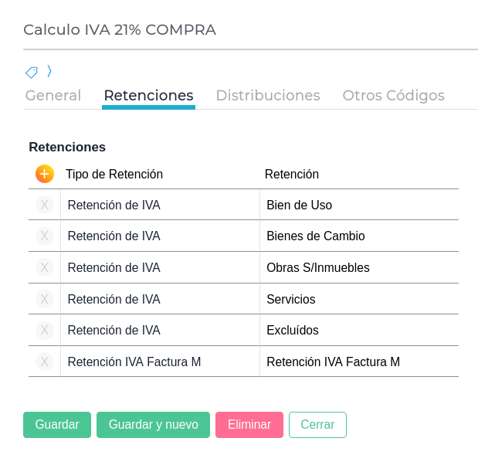Screen dimensions: 478x455
Task: Click the blue tag icon
Action: click(x=32, y=73)
